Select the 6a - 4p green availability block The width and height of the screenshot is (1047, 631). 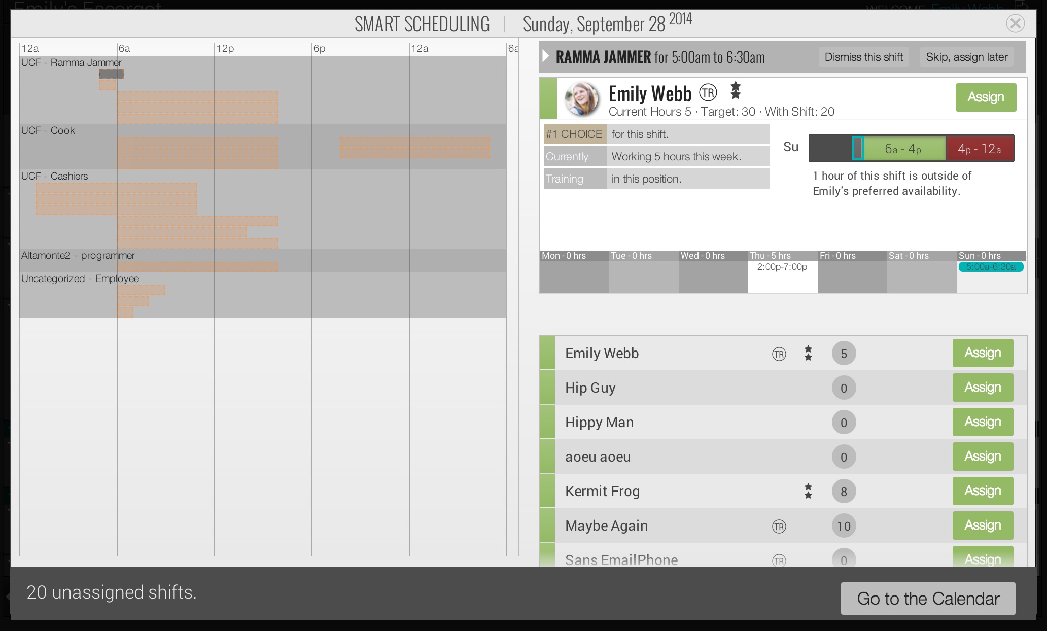[x=904, y=149]
